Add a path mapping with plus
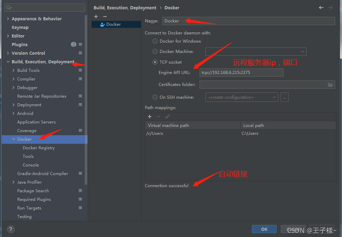Screen dimensions: 342x237 150,117
